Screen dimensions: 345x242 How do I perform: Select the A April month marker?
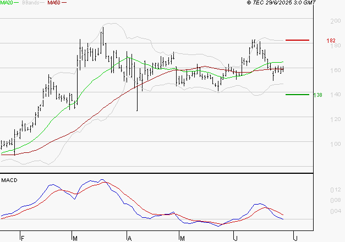pos(130,238)
